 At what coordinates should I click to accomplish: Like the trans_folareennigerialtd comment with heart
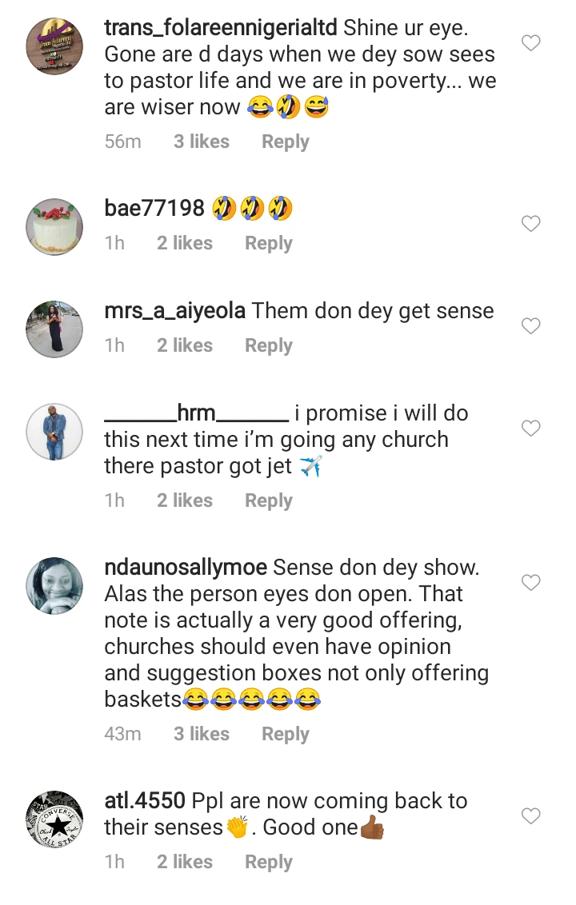531,43
